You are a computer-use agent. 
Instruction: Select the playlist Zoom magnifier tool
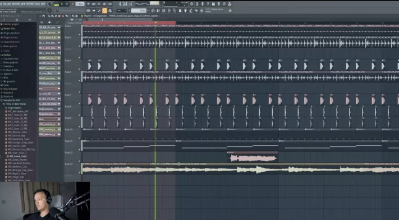[73, 16]
